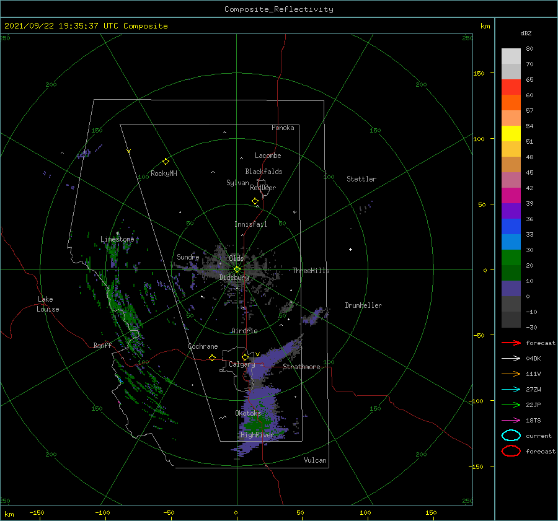Image resolution: width=558 pixels, height=521 pixels.
Task: Click the Lacombe city label
Action: [268, 155]
